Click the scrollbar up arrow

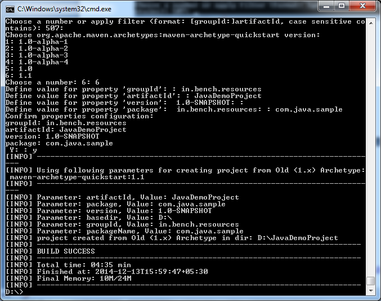[371, 23]
